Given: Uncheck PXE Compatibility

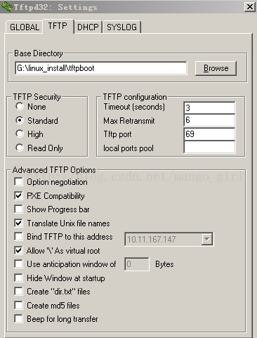Looking at the screenshot, I should 18,195.
